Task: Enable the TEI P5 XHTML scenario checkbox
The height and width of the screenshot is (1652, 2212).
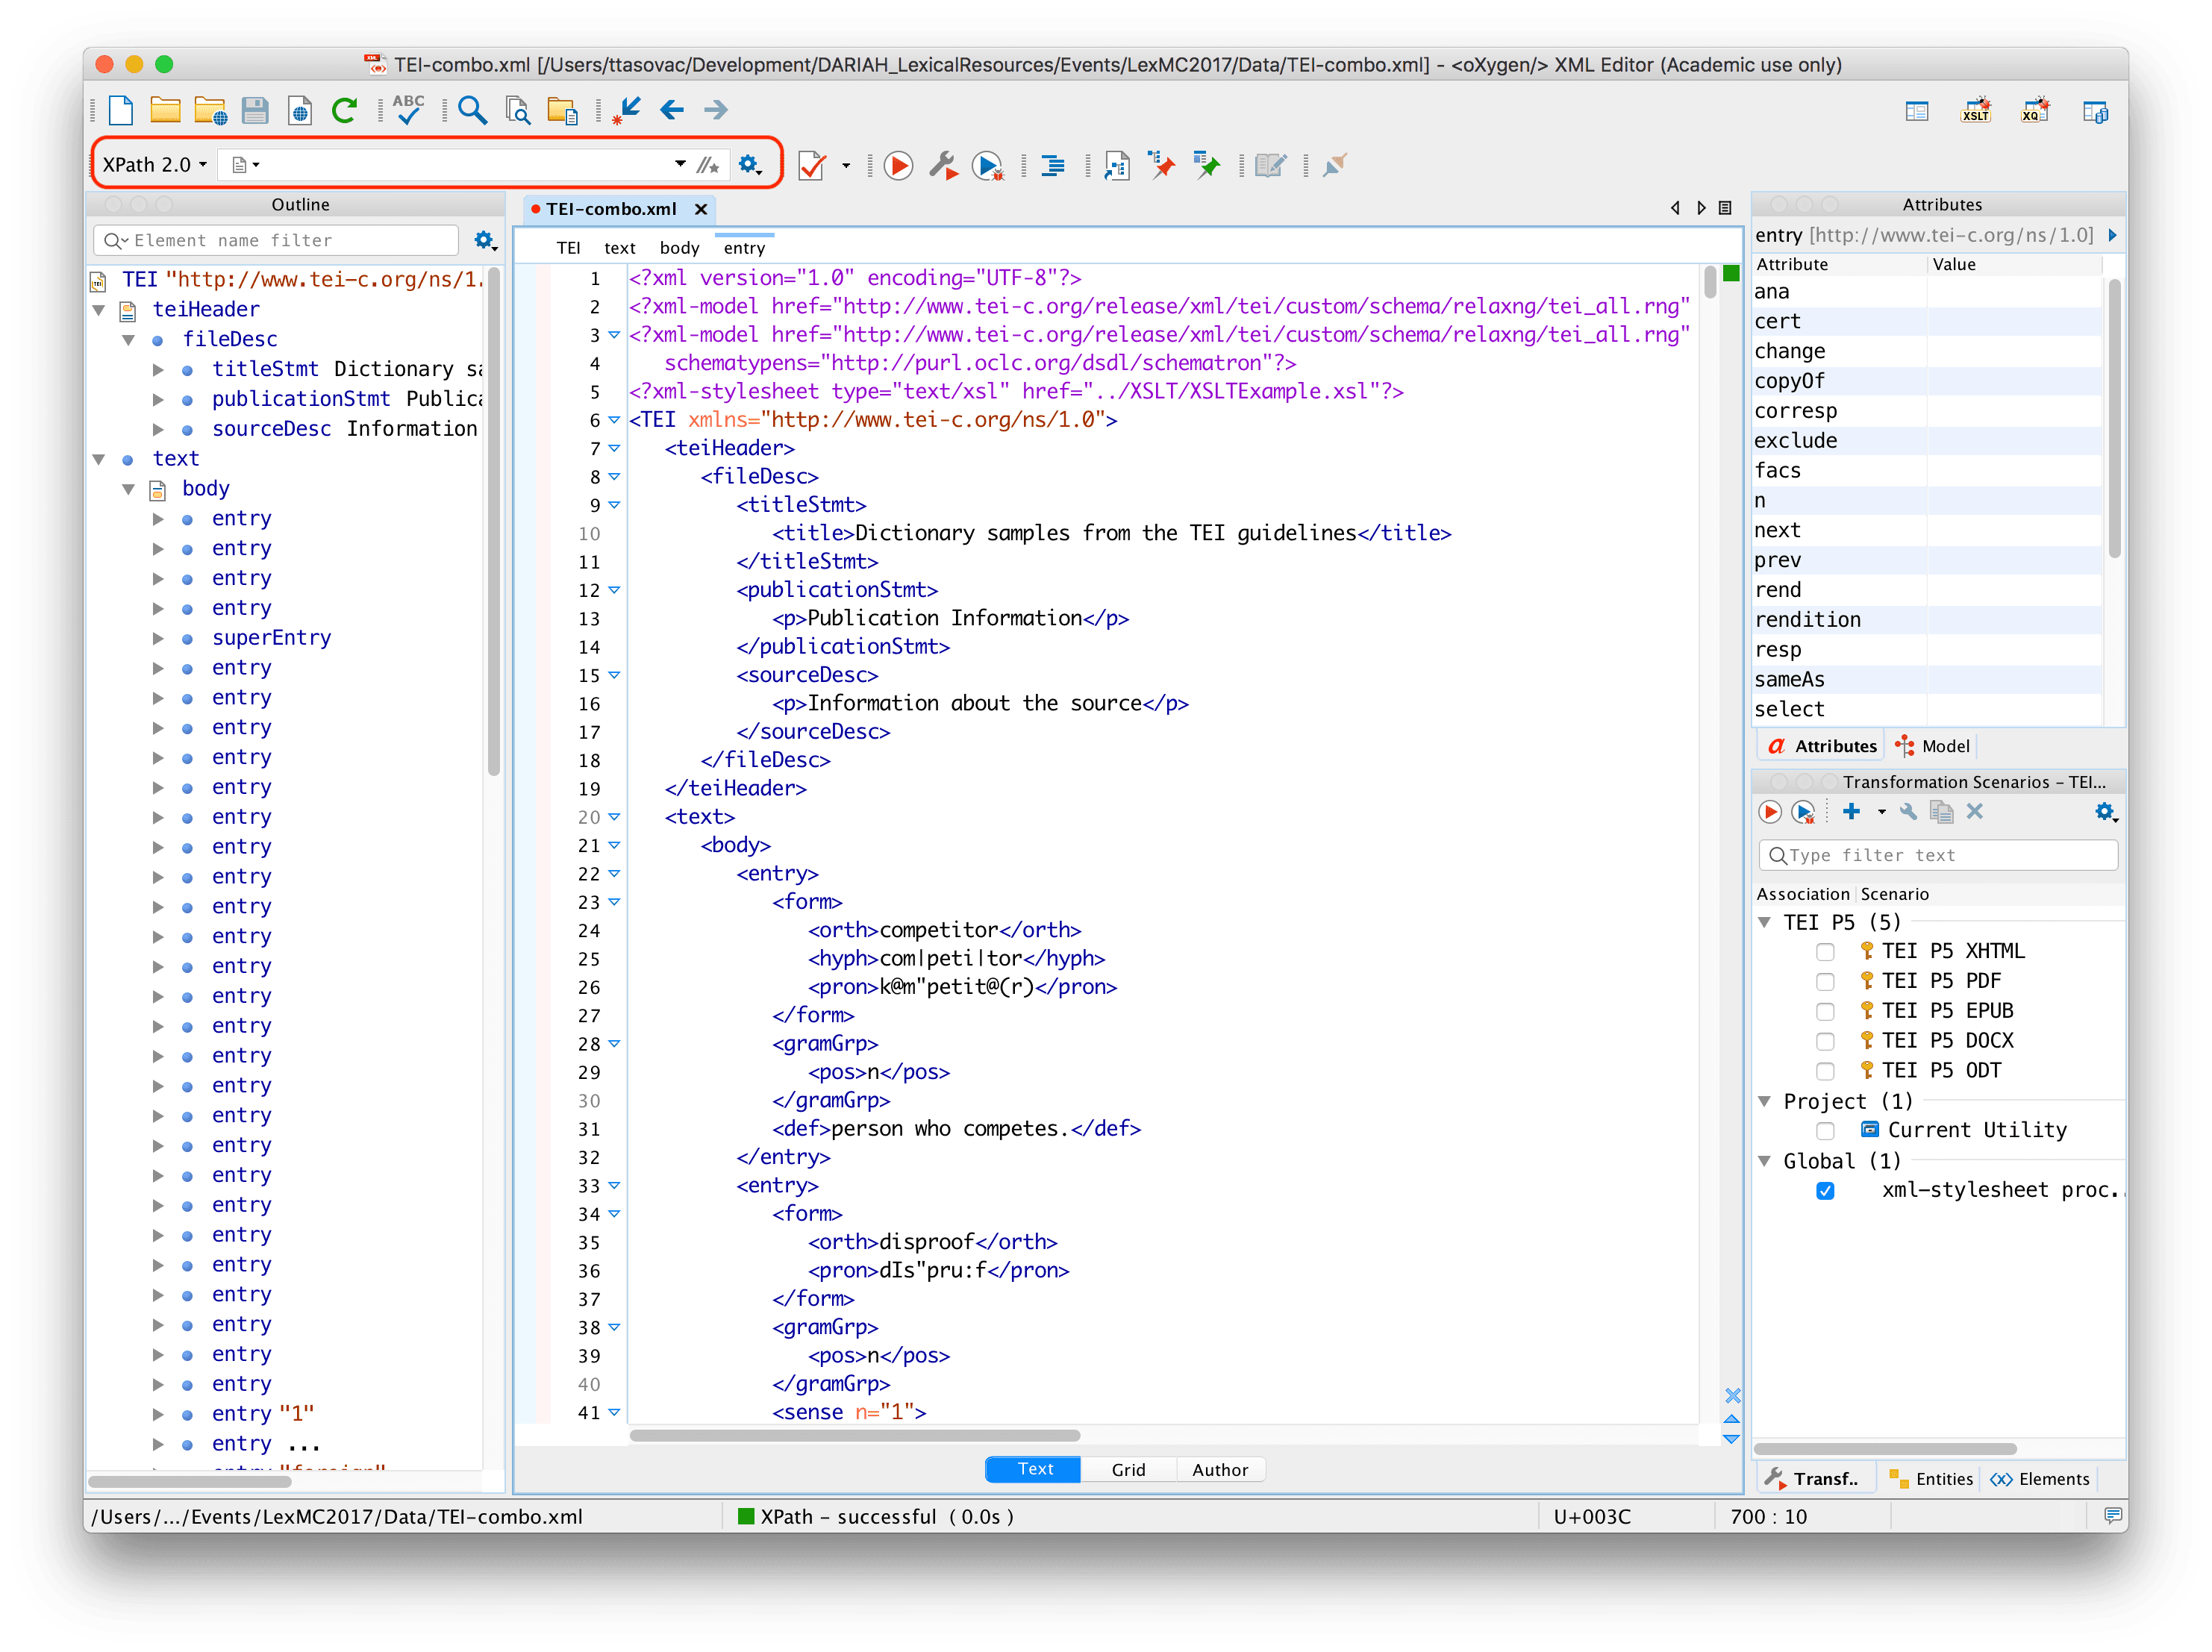Action: [1825, 952]
